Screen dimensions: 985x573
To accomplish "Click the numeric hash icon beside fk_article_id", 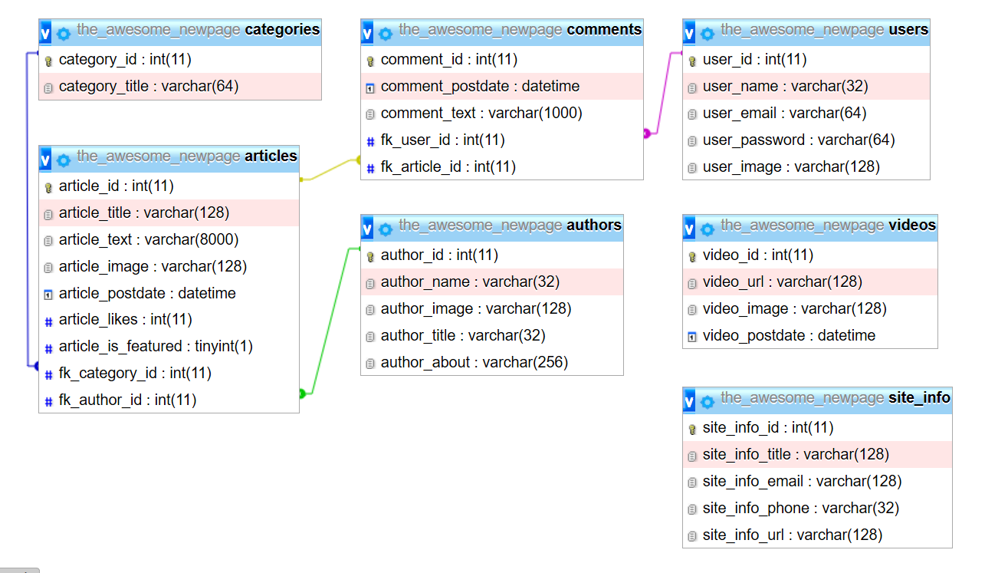I will 370,168.
